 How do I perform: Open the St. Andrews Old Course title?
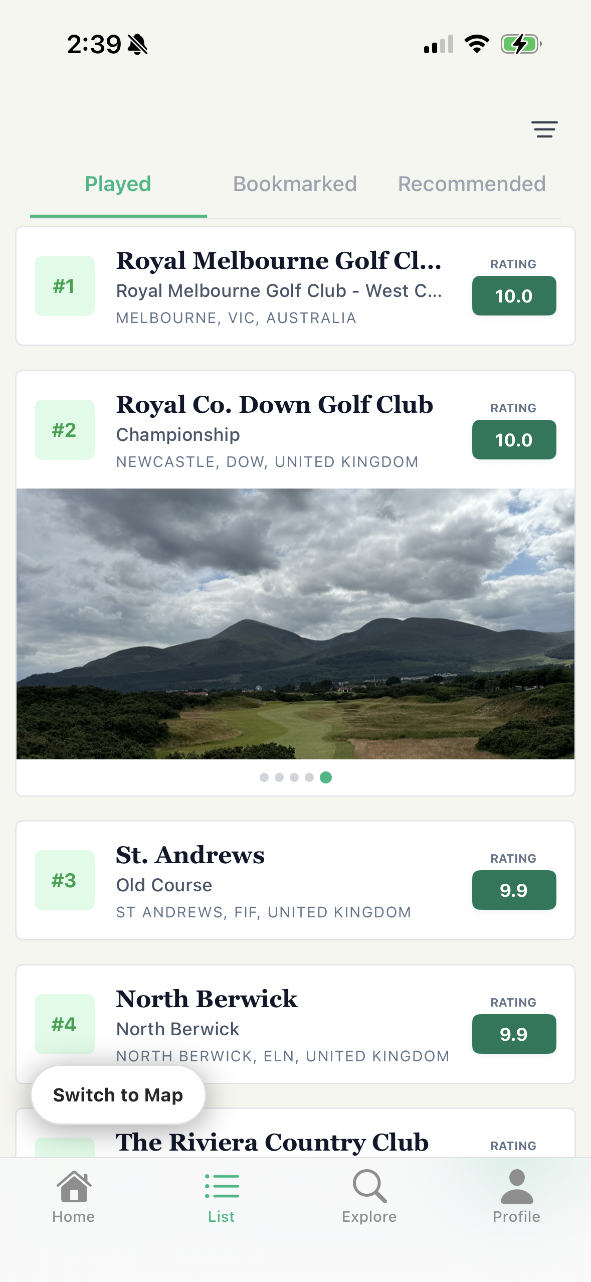(190, 855)
